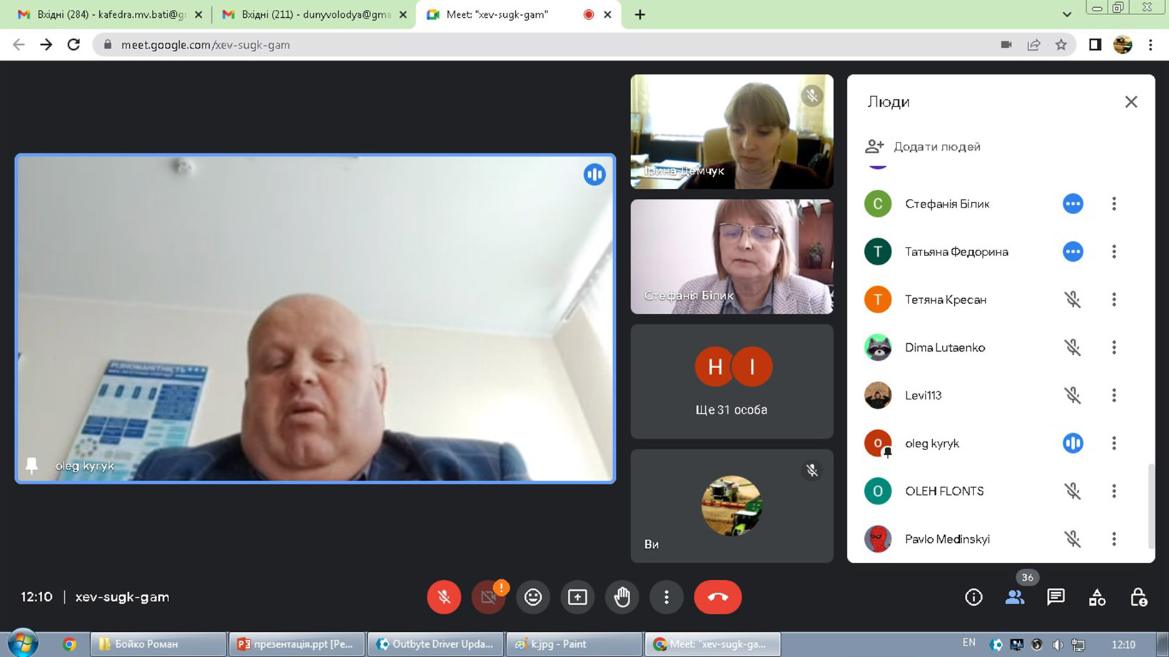Mute Стефанія Білик via blue mic indicator
Image resolution: width=1169 pixels, height=657 pixels.
(x=1073, y=204)
